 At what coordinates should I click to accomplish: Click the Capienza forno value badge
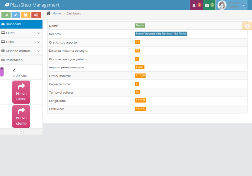(x=137, y=84)
